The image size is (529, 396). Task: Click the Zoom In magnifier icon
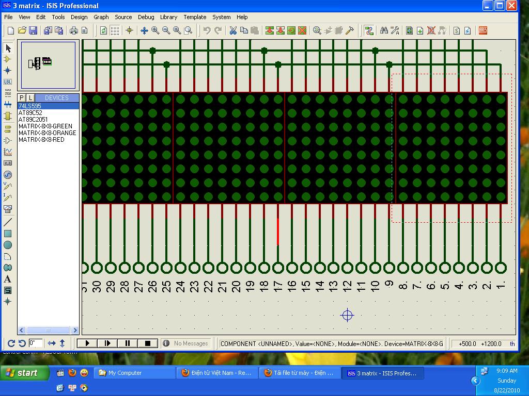pyautogui.click(x=155, y=31)
